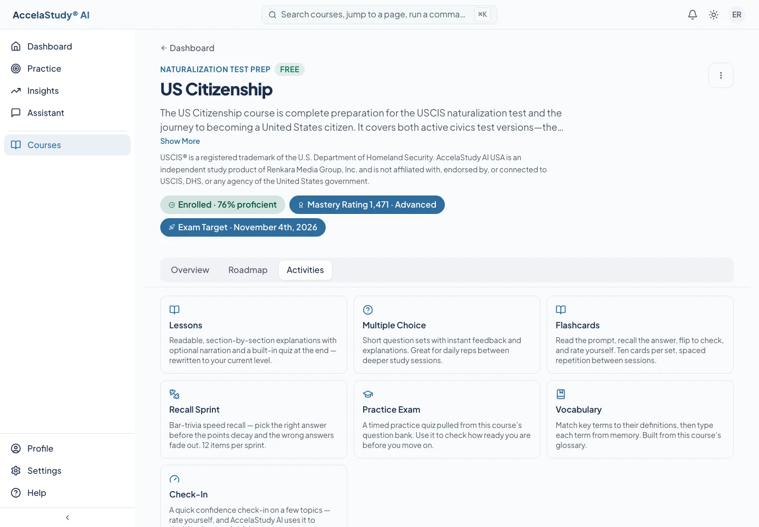
Task: Click the Practice target icon
Action: click(x=16, y=69)
